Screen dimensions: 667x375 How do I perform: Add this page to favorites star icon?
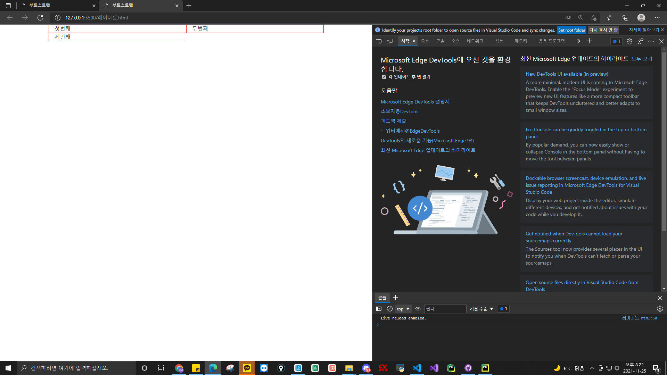pos(593,18)
